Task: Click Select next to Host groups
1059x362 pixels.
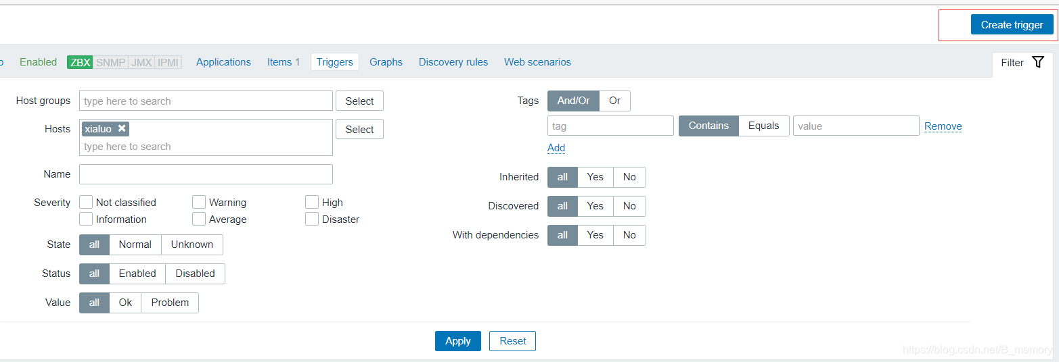Action: (359, 101)
